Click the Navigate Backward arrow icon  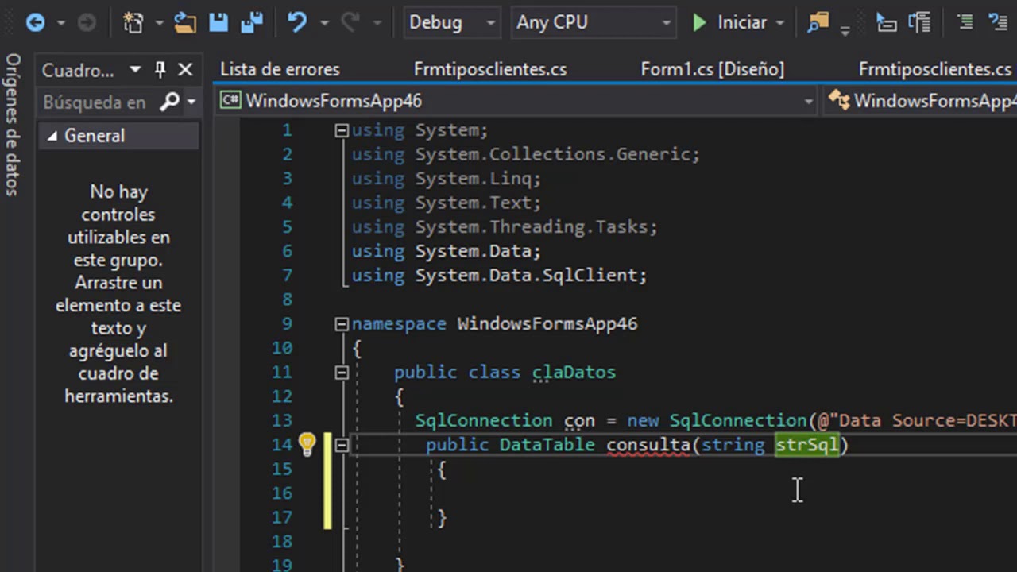36,22
